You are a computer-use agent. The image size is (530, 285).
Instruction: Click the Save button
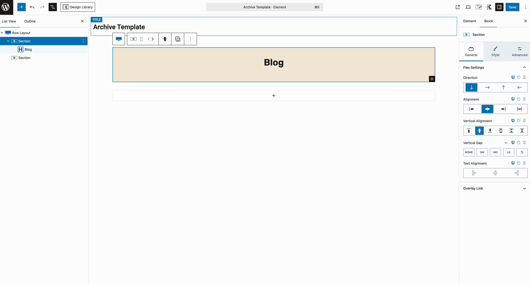coord(512,7)
